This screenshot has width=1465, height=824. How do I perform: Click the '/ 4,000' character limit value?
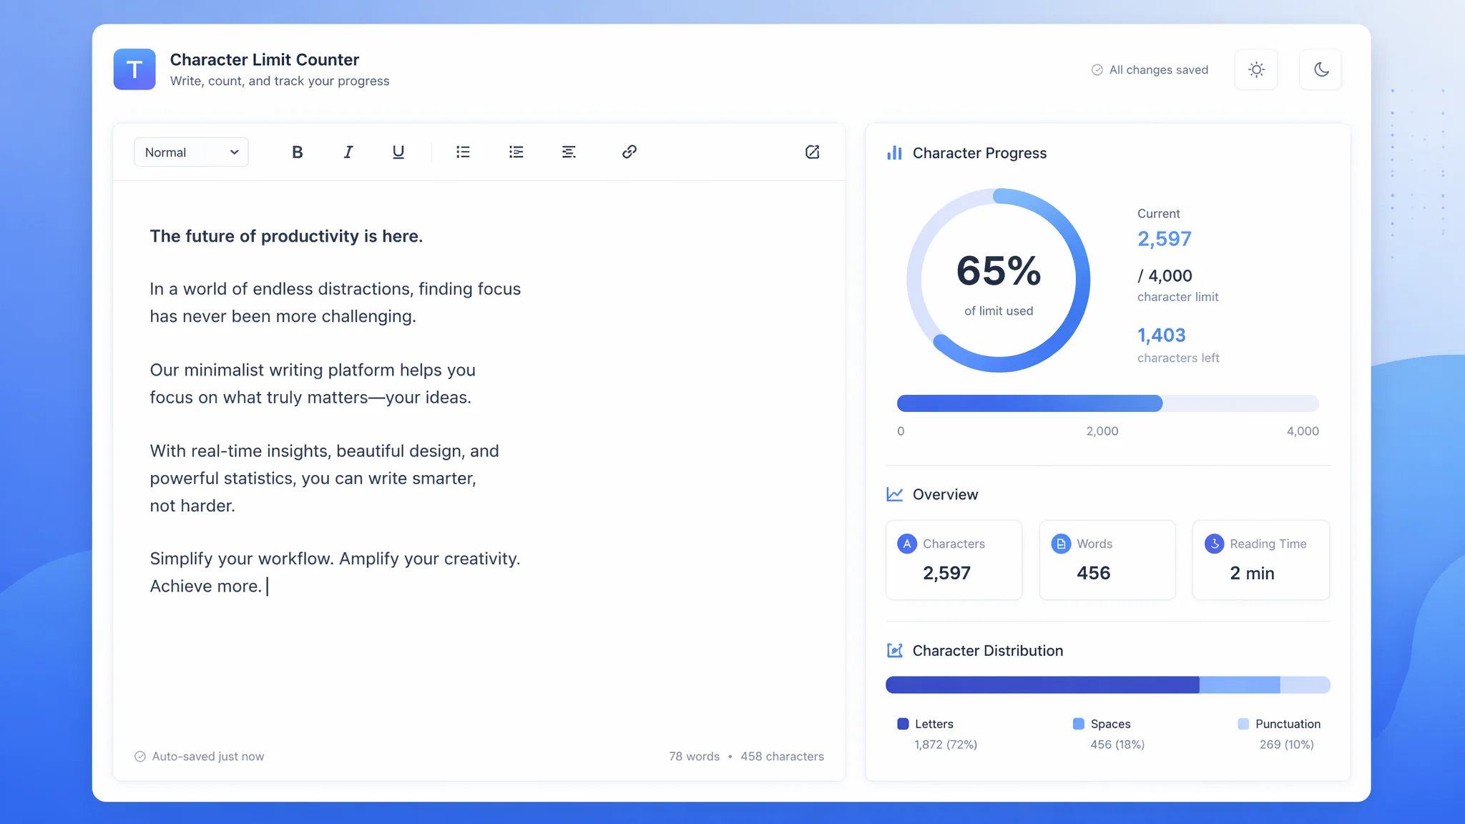pos(1165,276)
